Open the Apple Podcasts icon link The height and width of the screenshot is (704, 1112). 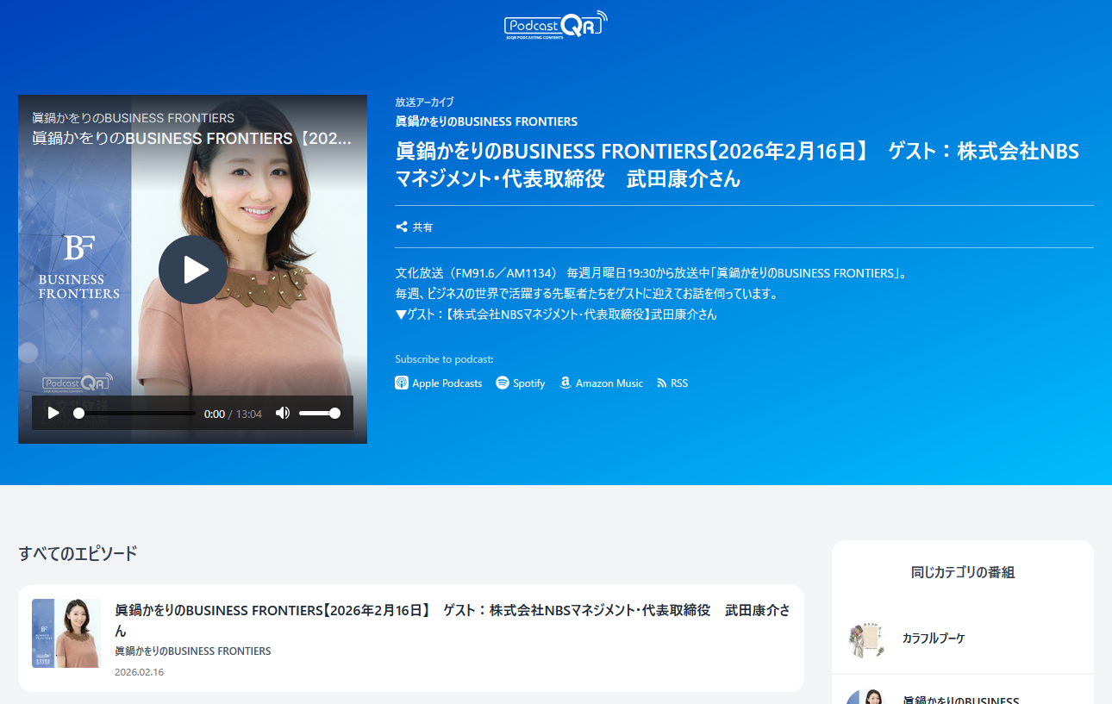click(402, 383)
